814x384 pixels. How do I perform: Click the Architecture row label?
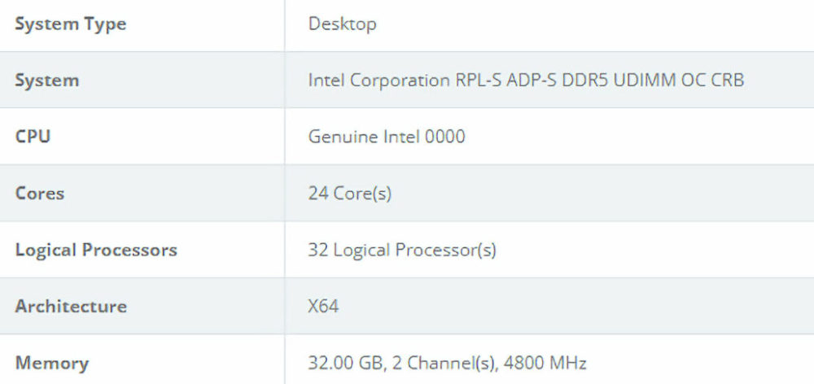click(71, 307)
